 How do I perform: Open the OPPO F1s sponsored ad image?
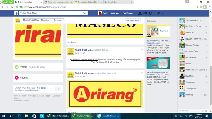(x=158, y=31)
